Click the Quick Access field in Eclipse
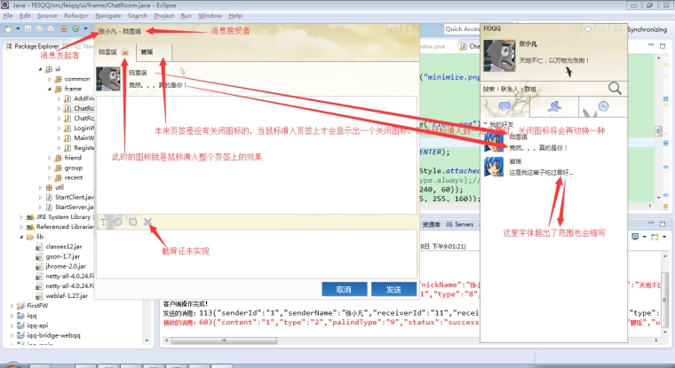675x368 pixels. click(462, 28)
